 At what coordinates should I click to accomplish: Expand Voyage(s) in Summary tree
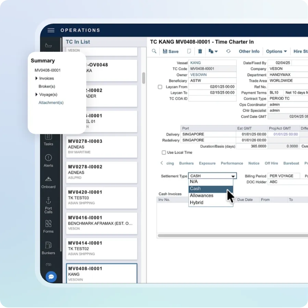pyautogui.click(x=36, y=94)
